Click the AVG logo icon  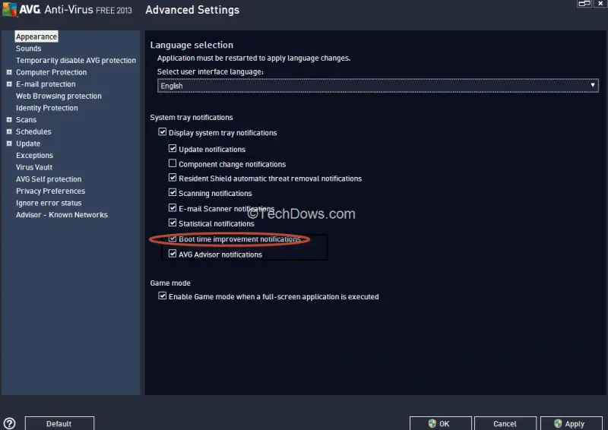10,10
